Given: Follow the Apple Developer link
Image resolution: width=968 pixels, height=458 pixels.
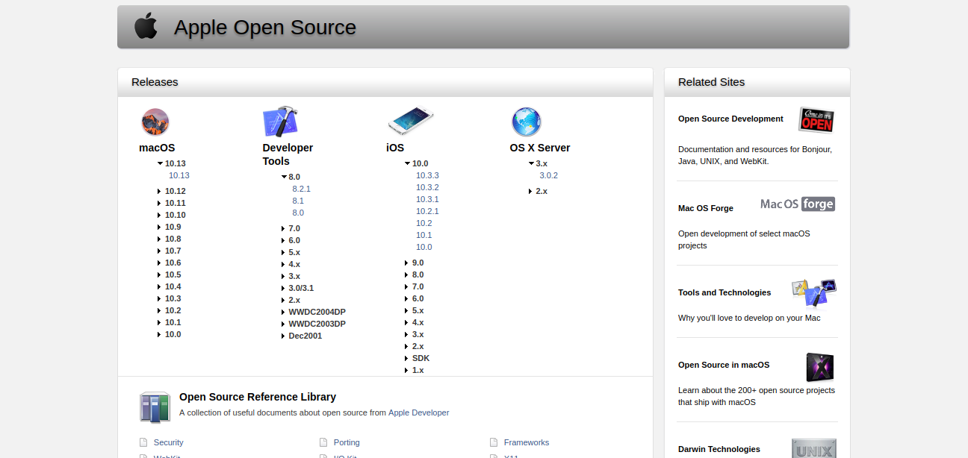Looking at the screenshot, I should pyautogui.click(x=418, y=412).
